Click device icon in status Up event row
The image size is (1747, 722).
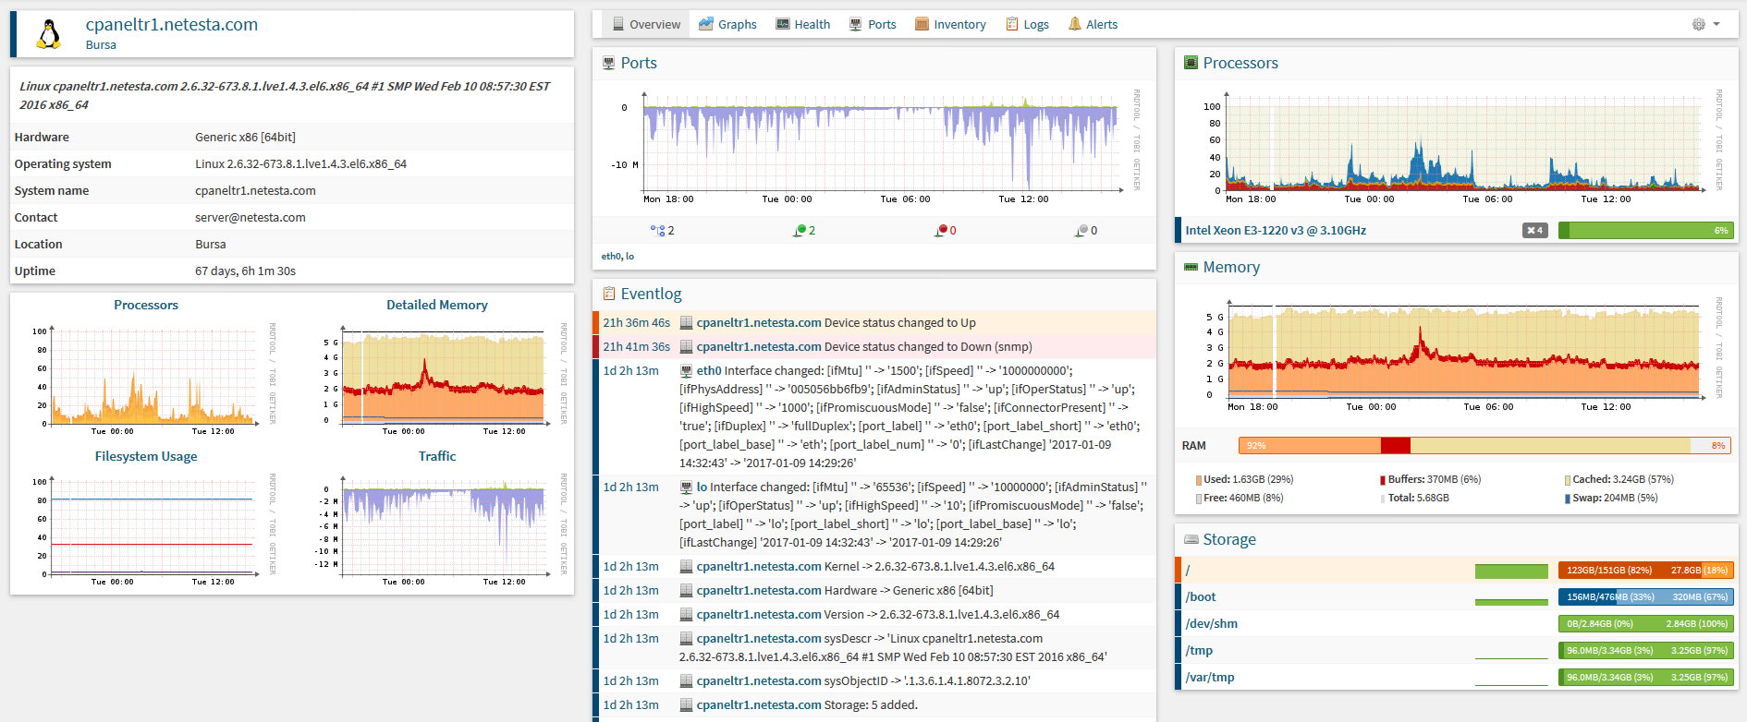pyautogui.click(x=686, y=323)
